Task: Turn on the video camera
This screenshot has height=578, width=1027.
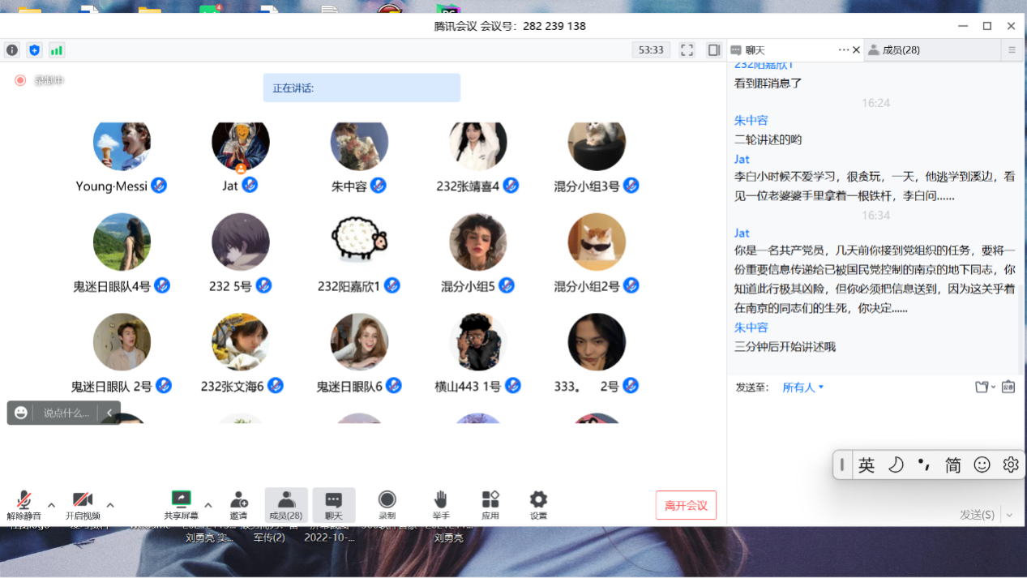Action: [82, 505]
